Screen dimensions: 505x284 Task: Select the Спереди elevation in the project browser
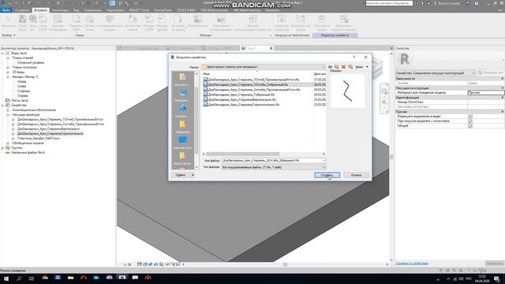24,91
